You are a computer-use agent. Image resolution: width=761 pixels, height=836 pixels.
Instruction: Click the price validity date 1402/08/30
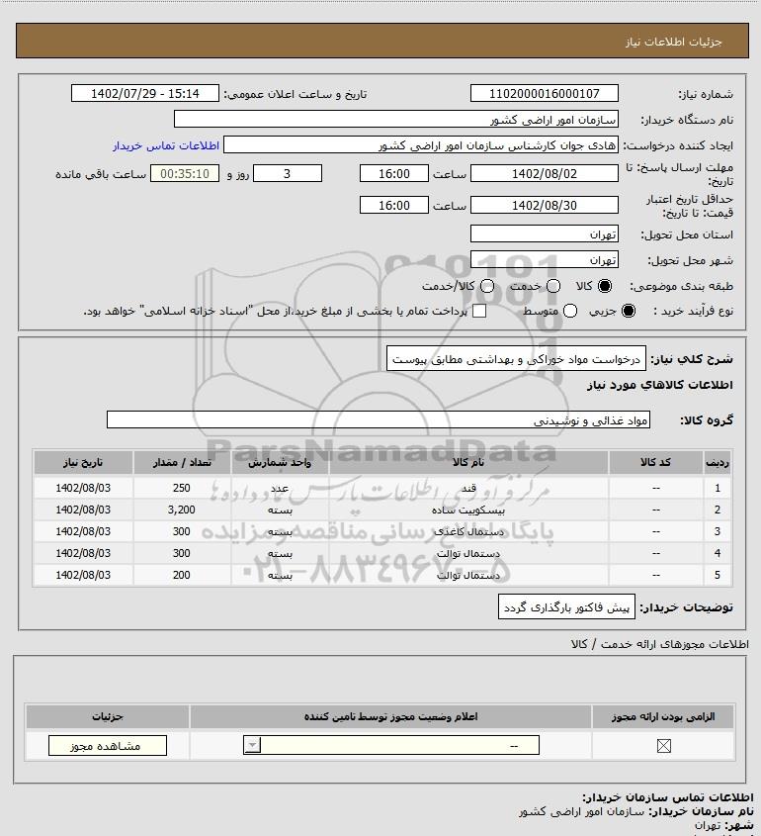tap(545, 205)
